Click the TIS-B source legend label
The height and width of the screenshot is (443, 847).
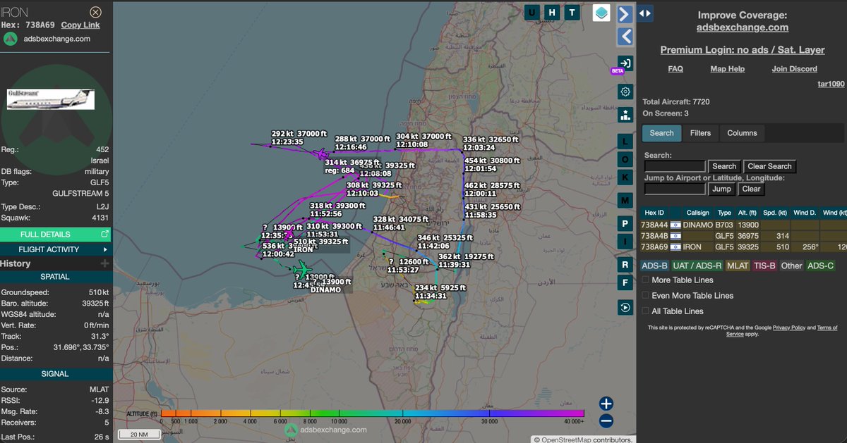click(x=765, y=266)
